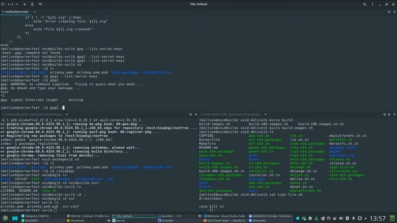This screenshot has width=397, height=223.
Task: Open Tilix search (magnifier) icon
Action: tap(365, 4)
